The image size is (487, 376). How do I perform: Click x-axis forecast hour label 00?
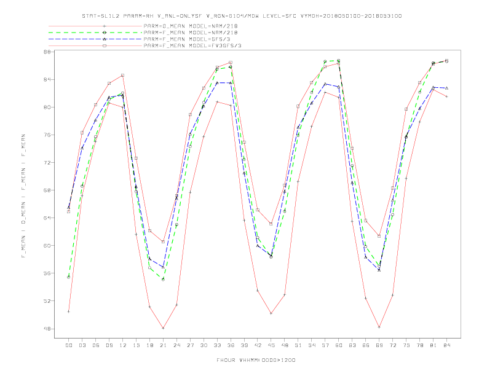click(69, 345)
